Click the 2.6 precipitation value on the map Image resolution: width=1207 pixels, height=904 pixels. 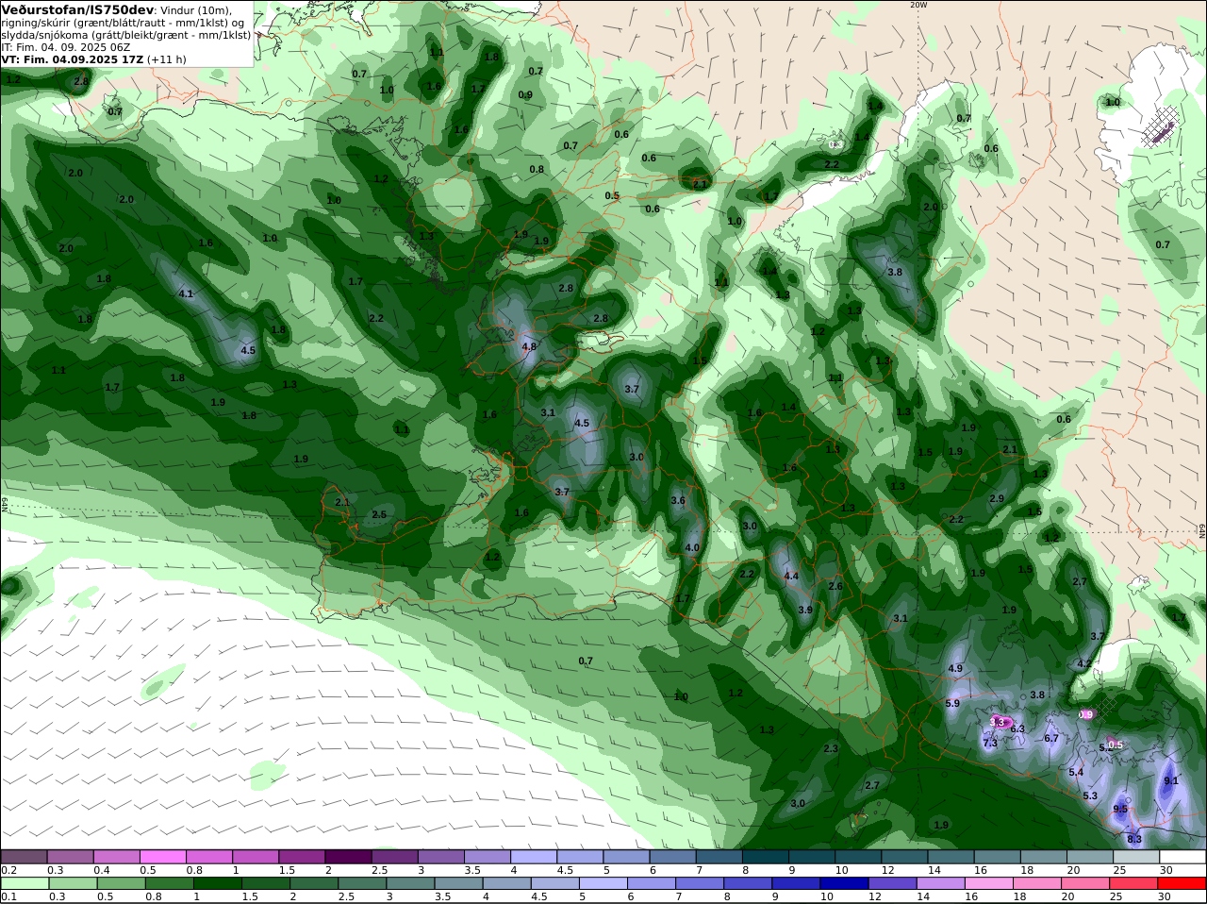(835, 586)
